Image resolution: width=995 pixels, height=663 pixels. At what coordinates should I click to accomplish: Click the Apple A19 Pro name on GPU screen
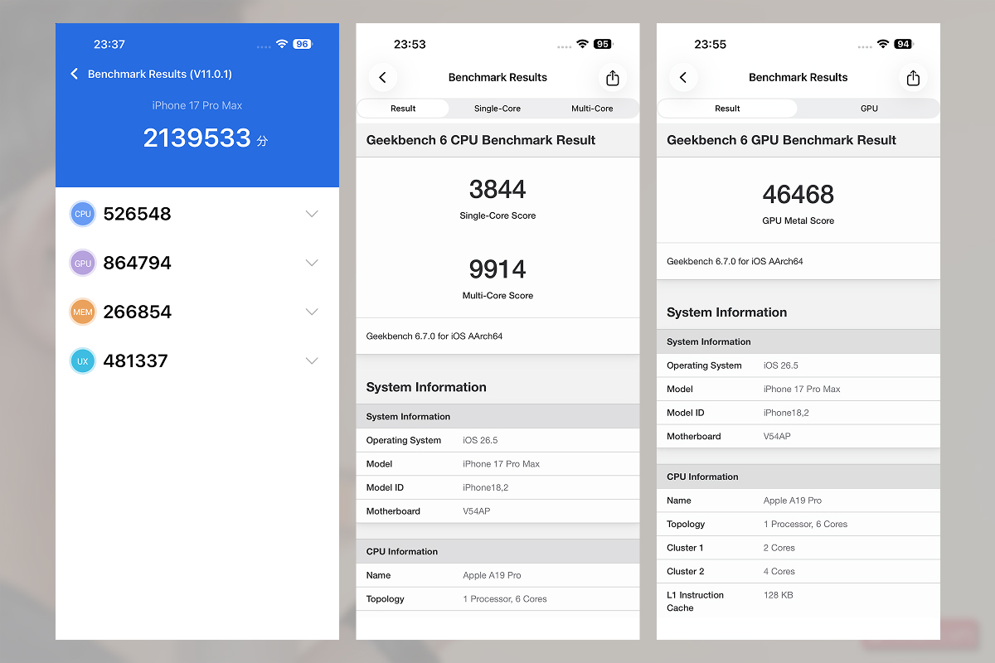(793, 501)
